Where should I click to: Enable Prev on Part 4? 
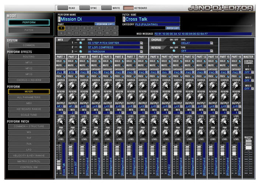pyautogui.click(x=99, y=76)
